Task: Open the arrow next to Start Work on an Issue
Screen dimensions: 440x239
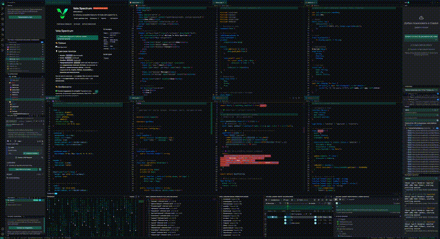Action: (40, 169)
